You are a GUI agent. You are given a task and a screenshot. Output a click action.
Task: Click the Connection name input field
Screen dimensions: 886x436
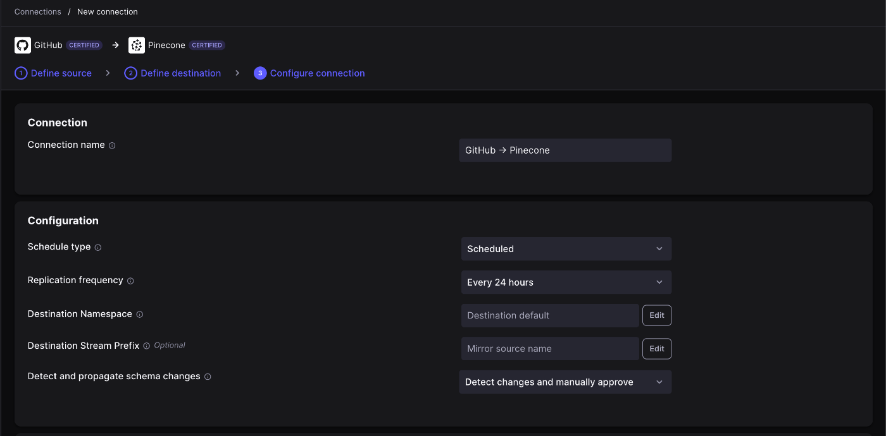pos(565,150)
